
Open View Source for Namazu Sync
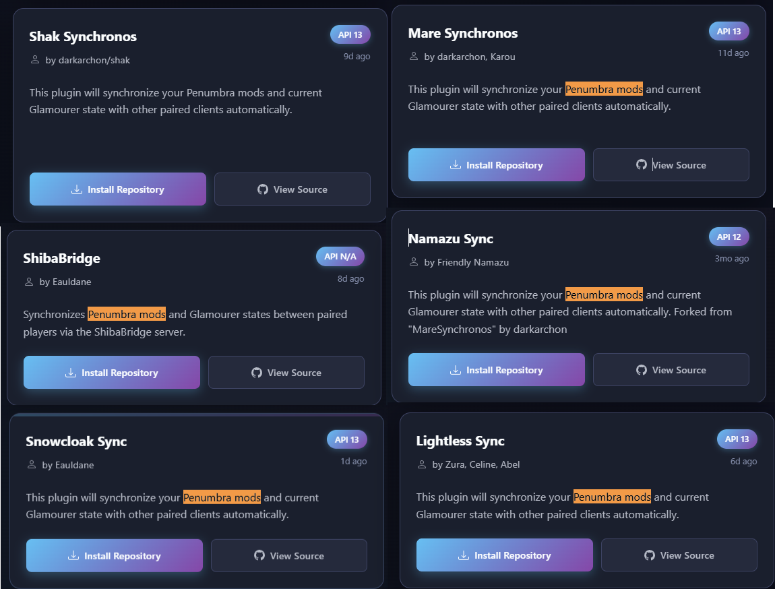671,370
